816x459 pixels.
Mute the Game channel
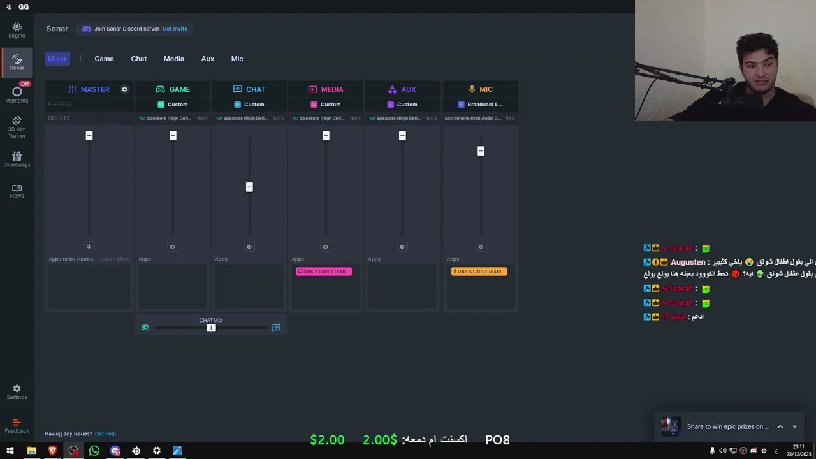(172, 247)
